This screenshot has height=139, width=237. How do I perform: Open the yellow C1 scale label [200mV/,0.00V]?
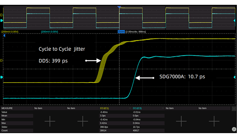tap(10, 32)
